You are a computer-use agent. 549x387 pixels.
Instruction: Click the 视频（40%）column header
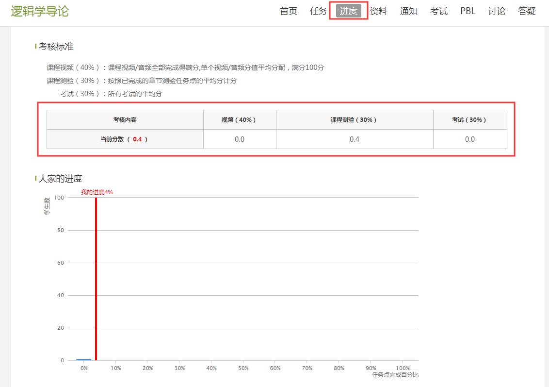click(x=240, y=120)
